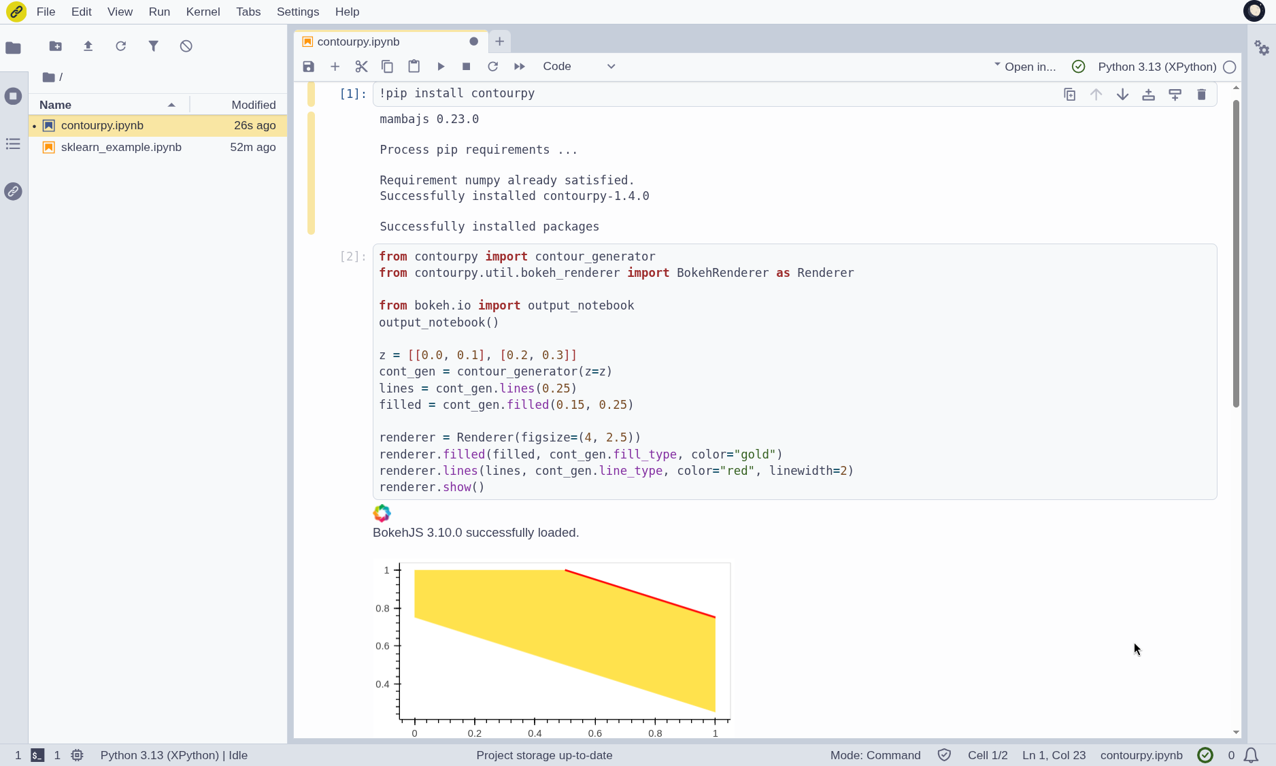Click the Mode: Command status indicator
Viewport: 1276px width, 766px height.
[875, 755]
